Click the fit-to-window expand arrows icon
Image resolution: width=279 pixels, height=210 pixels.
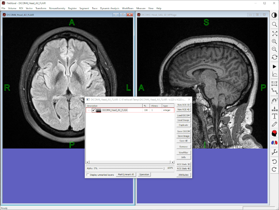coord(274,34)
